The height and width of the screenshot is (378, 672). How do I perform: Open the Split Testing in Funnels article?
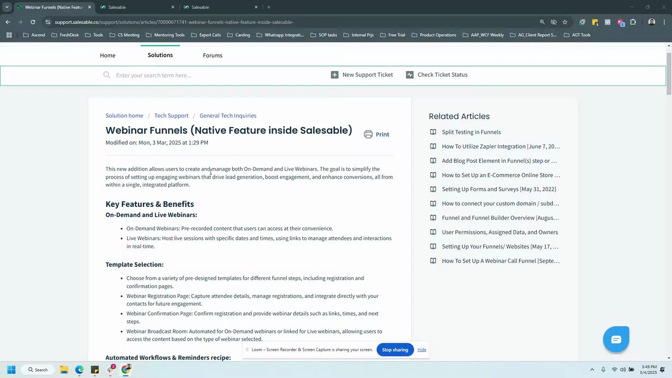471,132
